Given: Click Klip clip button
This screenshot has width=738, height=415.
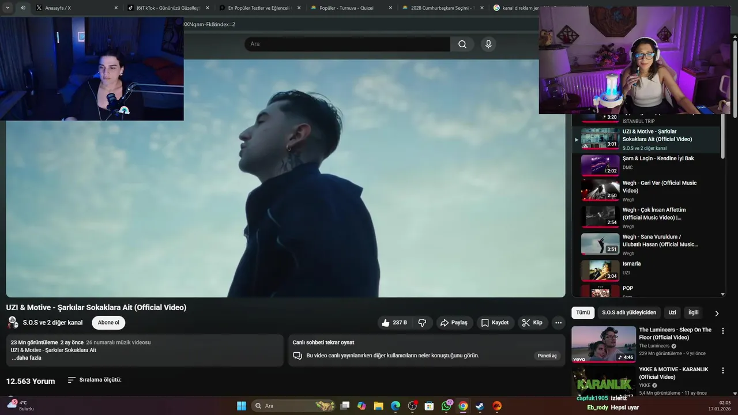Looking at the screenshot, I should pyautogui.click(x=532, y=323).
